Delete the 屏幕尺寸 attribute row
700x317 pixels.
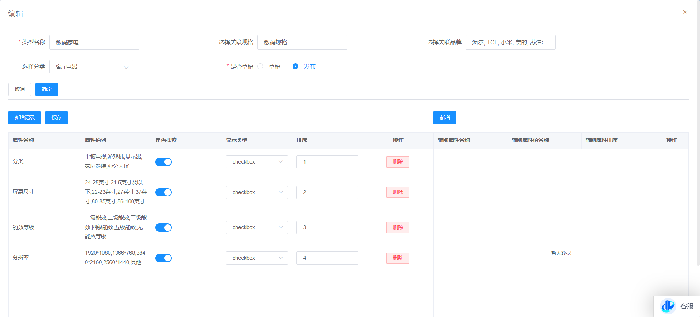click(x=398, y=192)
